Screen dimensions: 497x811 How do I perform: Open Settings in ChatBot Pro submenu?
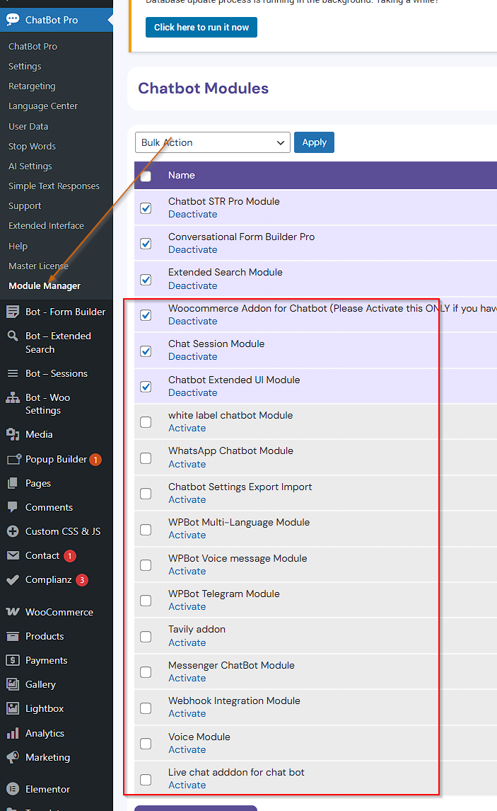click(25, 66)
